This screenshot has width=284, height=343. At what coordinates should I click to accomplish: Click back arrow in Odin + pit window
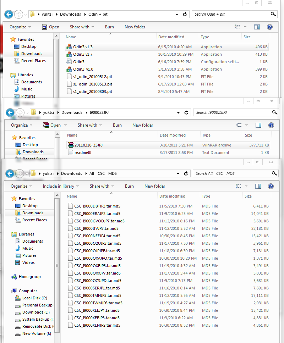pos(9,14)
